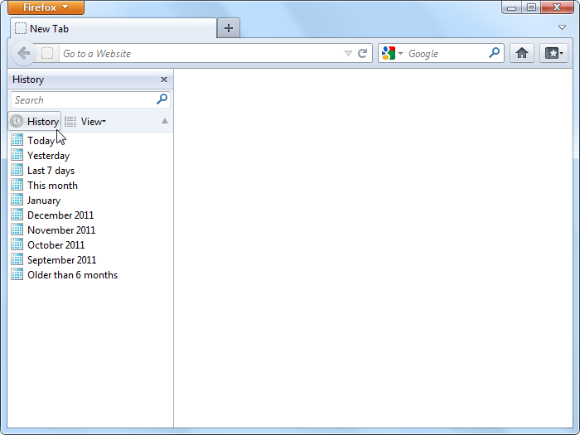Open the Bookmarks menu button
Screen dimensions: 580x435
(553, 53)
